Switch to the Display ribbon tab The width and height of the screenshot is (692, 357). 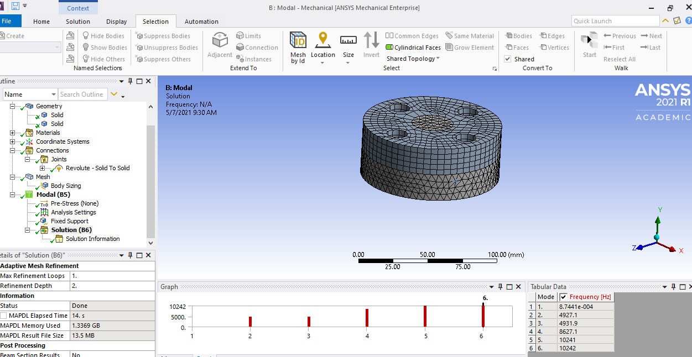(x=116, y=22)
